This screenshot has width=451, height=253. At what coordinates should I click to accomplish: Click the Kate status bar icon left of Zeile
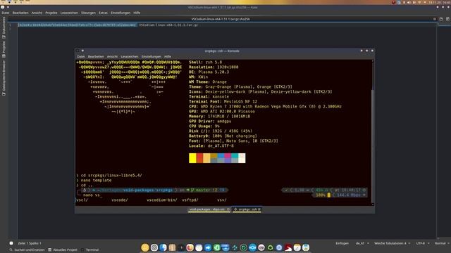tap(11, 243)
